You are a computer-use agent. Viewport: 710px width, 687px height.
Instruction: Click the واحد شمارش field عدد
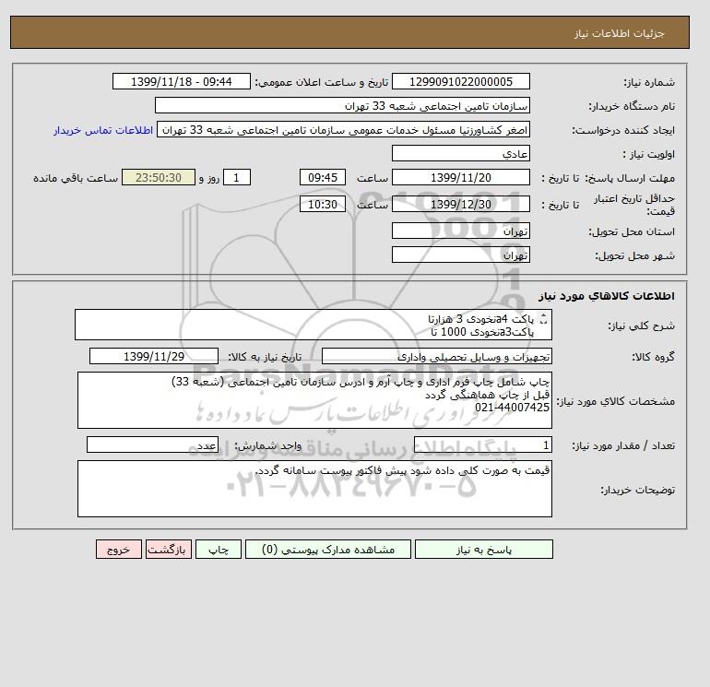[x=152, y=445]
